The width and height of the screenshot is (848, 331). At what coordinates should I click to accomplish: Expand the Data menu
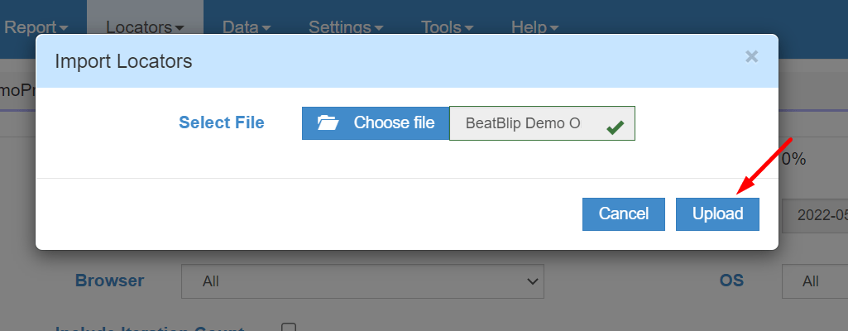click(x=246, y=27)
